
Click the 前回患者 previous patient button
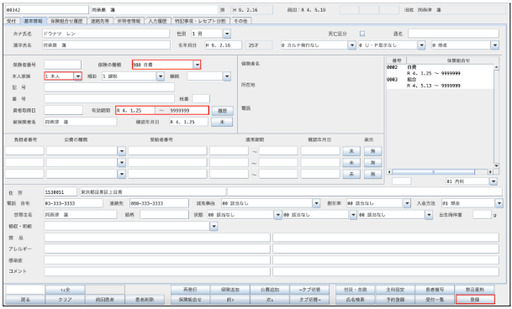104,299
